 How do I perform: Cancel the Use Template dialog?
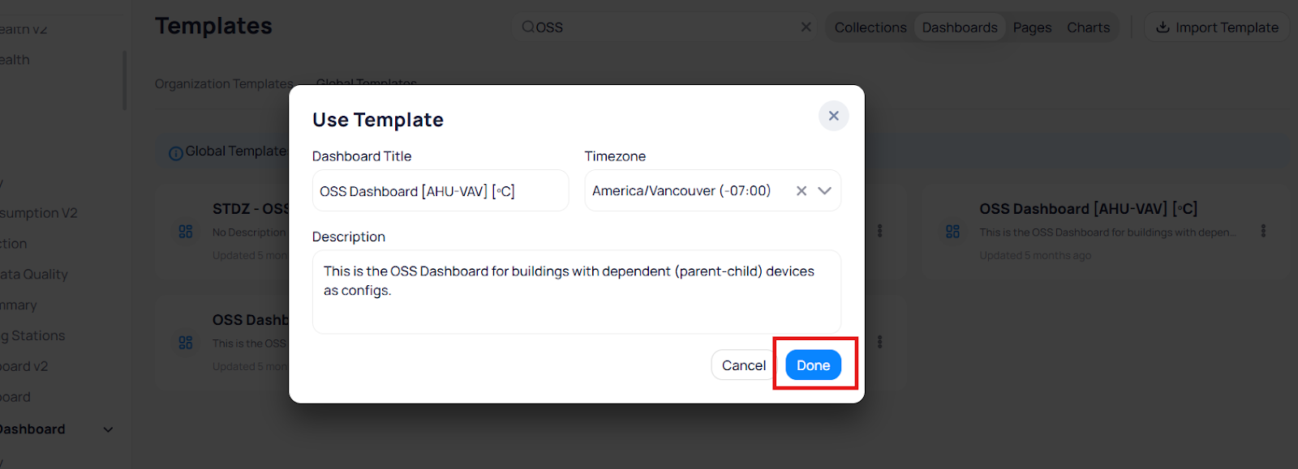pyautogui.click(x=743, y=365)
